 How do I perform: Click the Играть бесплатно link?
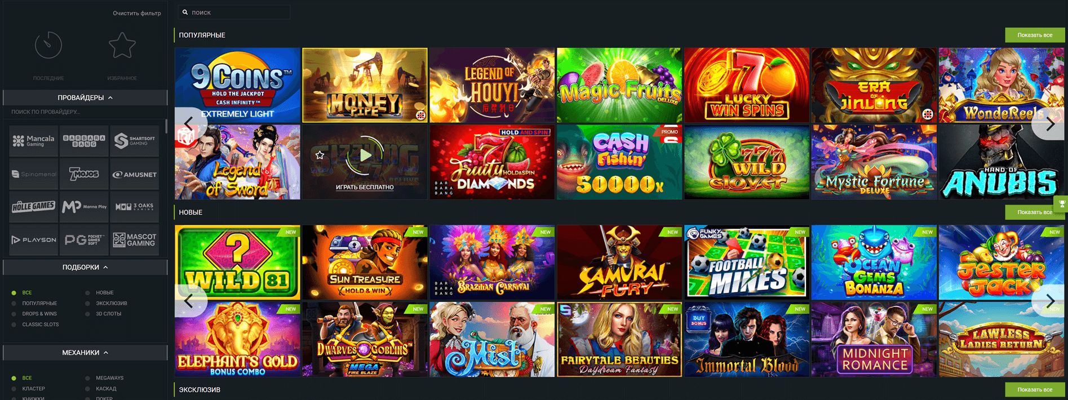click(x=365, y=187)
